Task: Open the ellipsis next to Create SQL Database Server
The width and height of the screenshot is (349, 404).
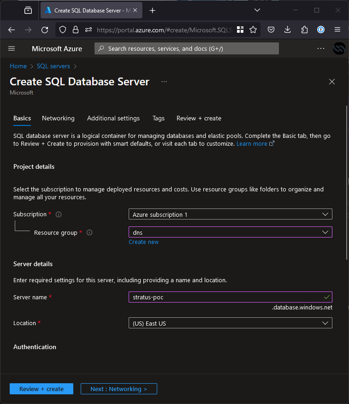Action: tap(164, 82)
